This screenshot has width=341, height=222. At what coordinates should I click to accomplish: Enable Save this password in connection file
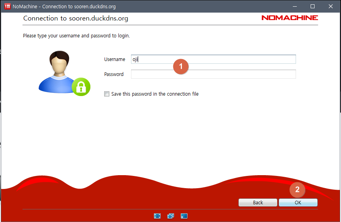tap(107, 94)
